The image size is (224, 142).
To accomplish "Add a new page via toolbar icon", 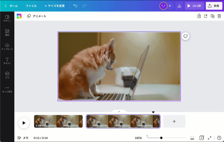I will coord(206,16).
